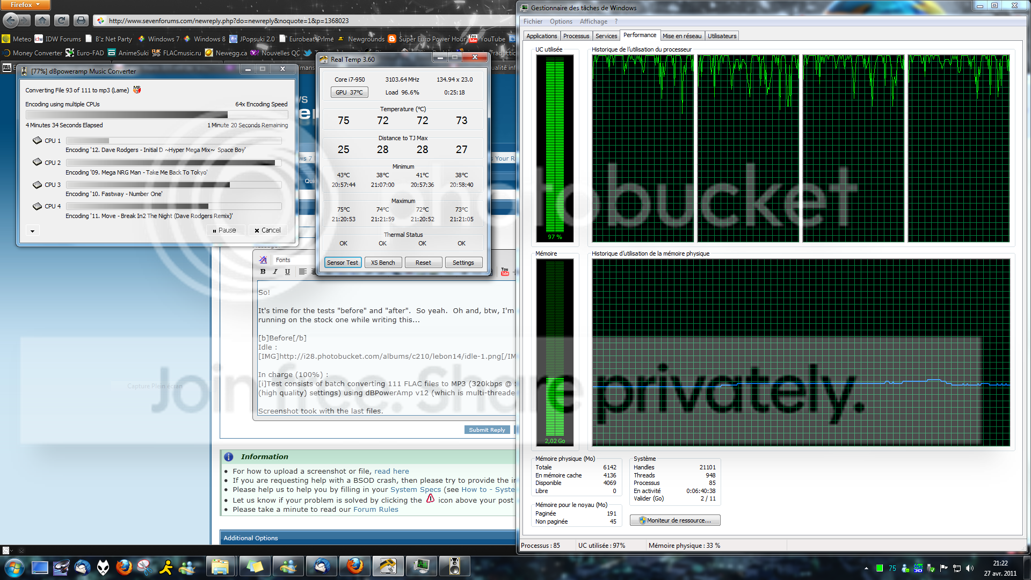
Task: Click overall encoding progress bar in dBpoweramp
Action: point(157,114)
